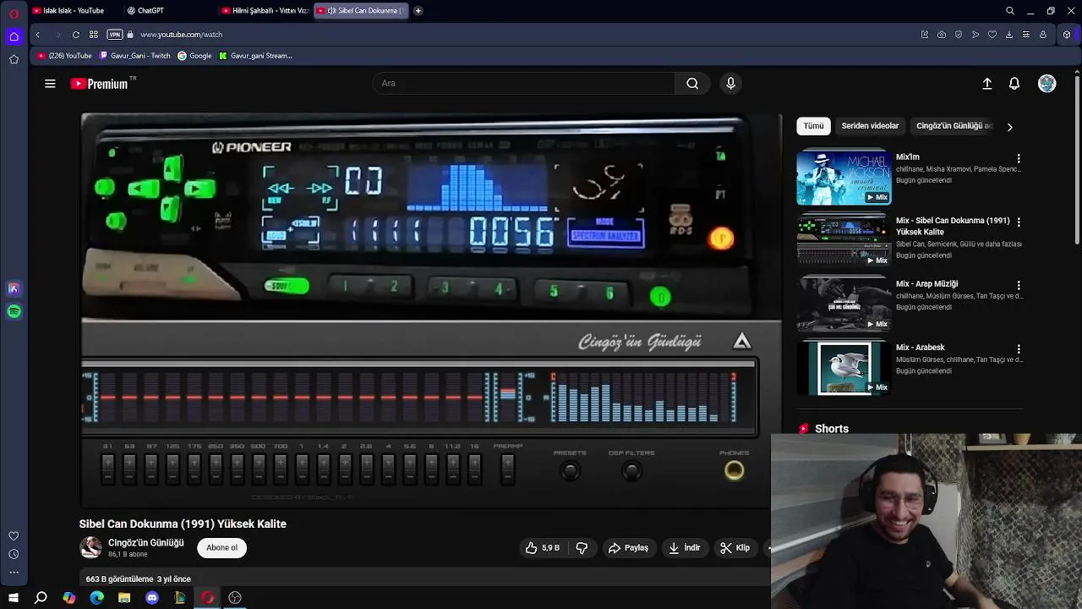Open new tab with plus button
Viewport: 1082px width, 609px height.
click(418, 11)
